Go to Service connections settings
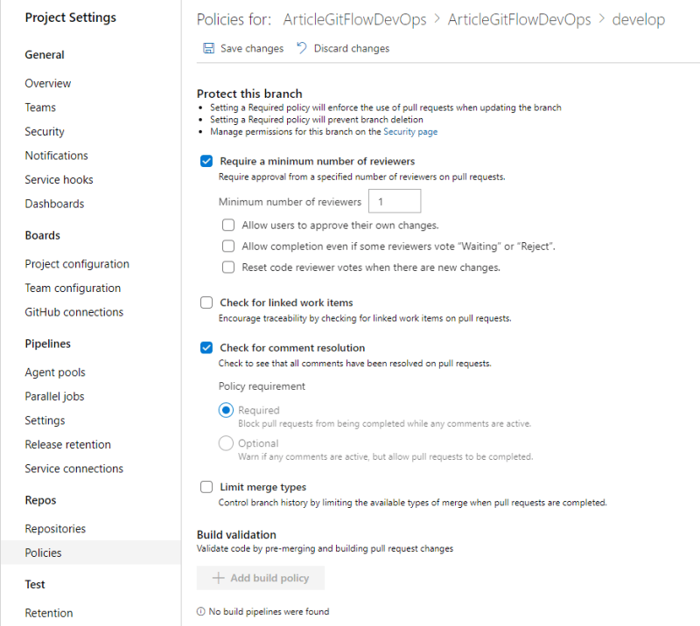 (74, 469)
